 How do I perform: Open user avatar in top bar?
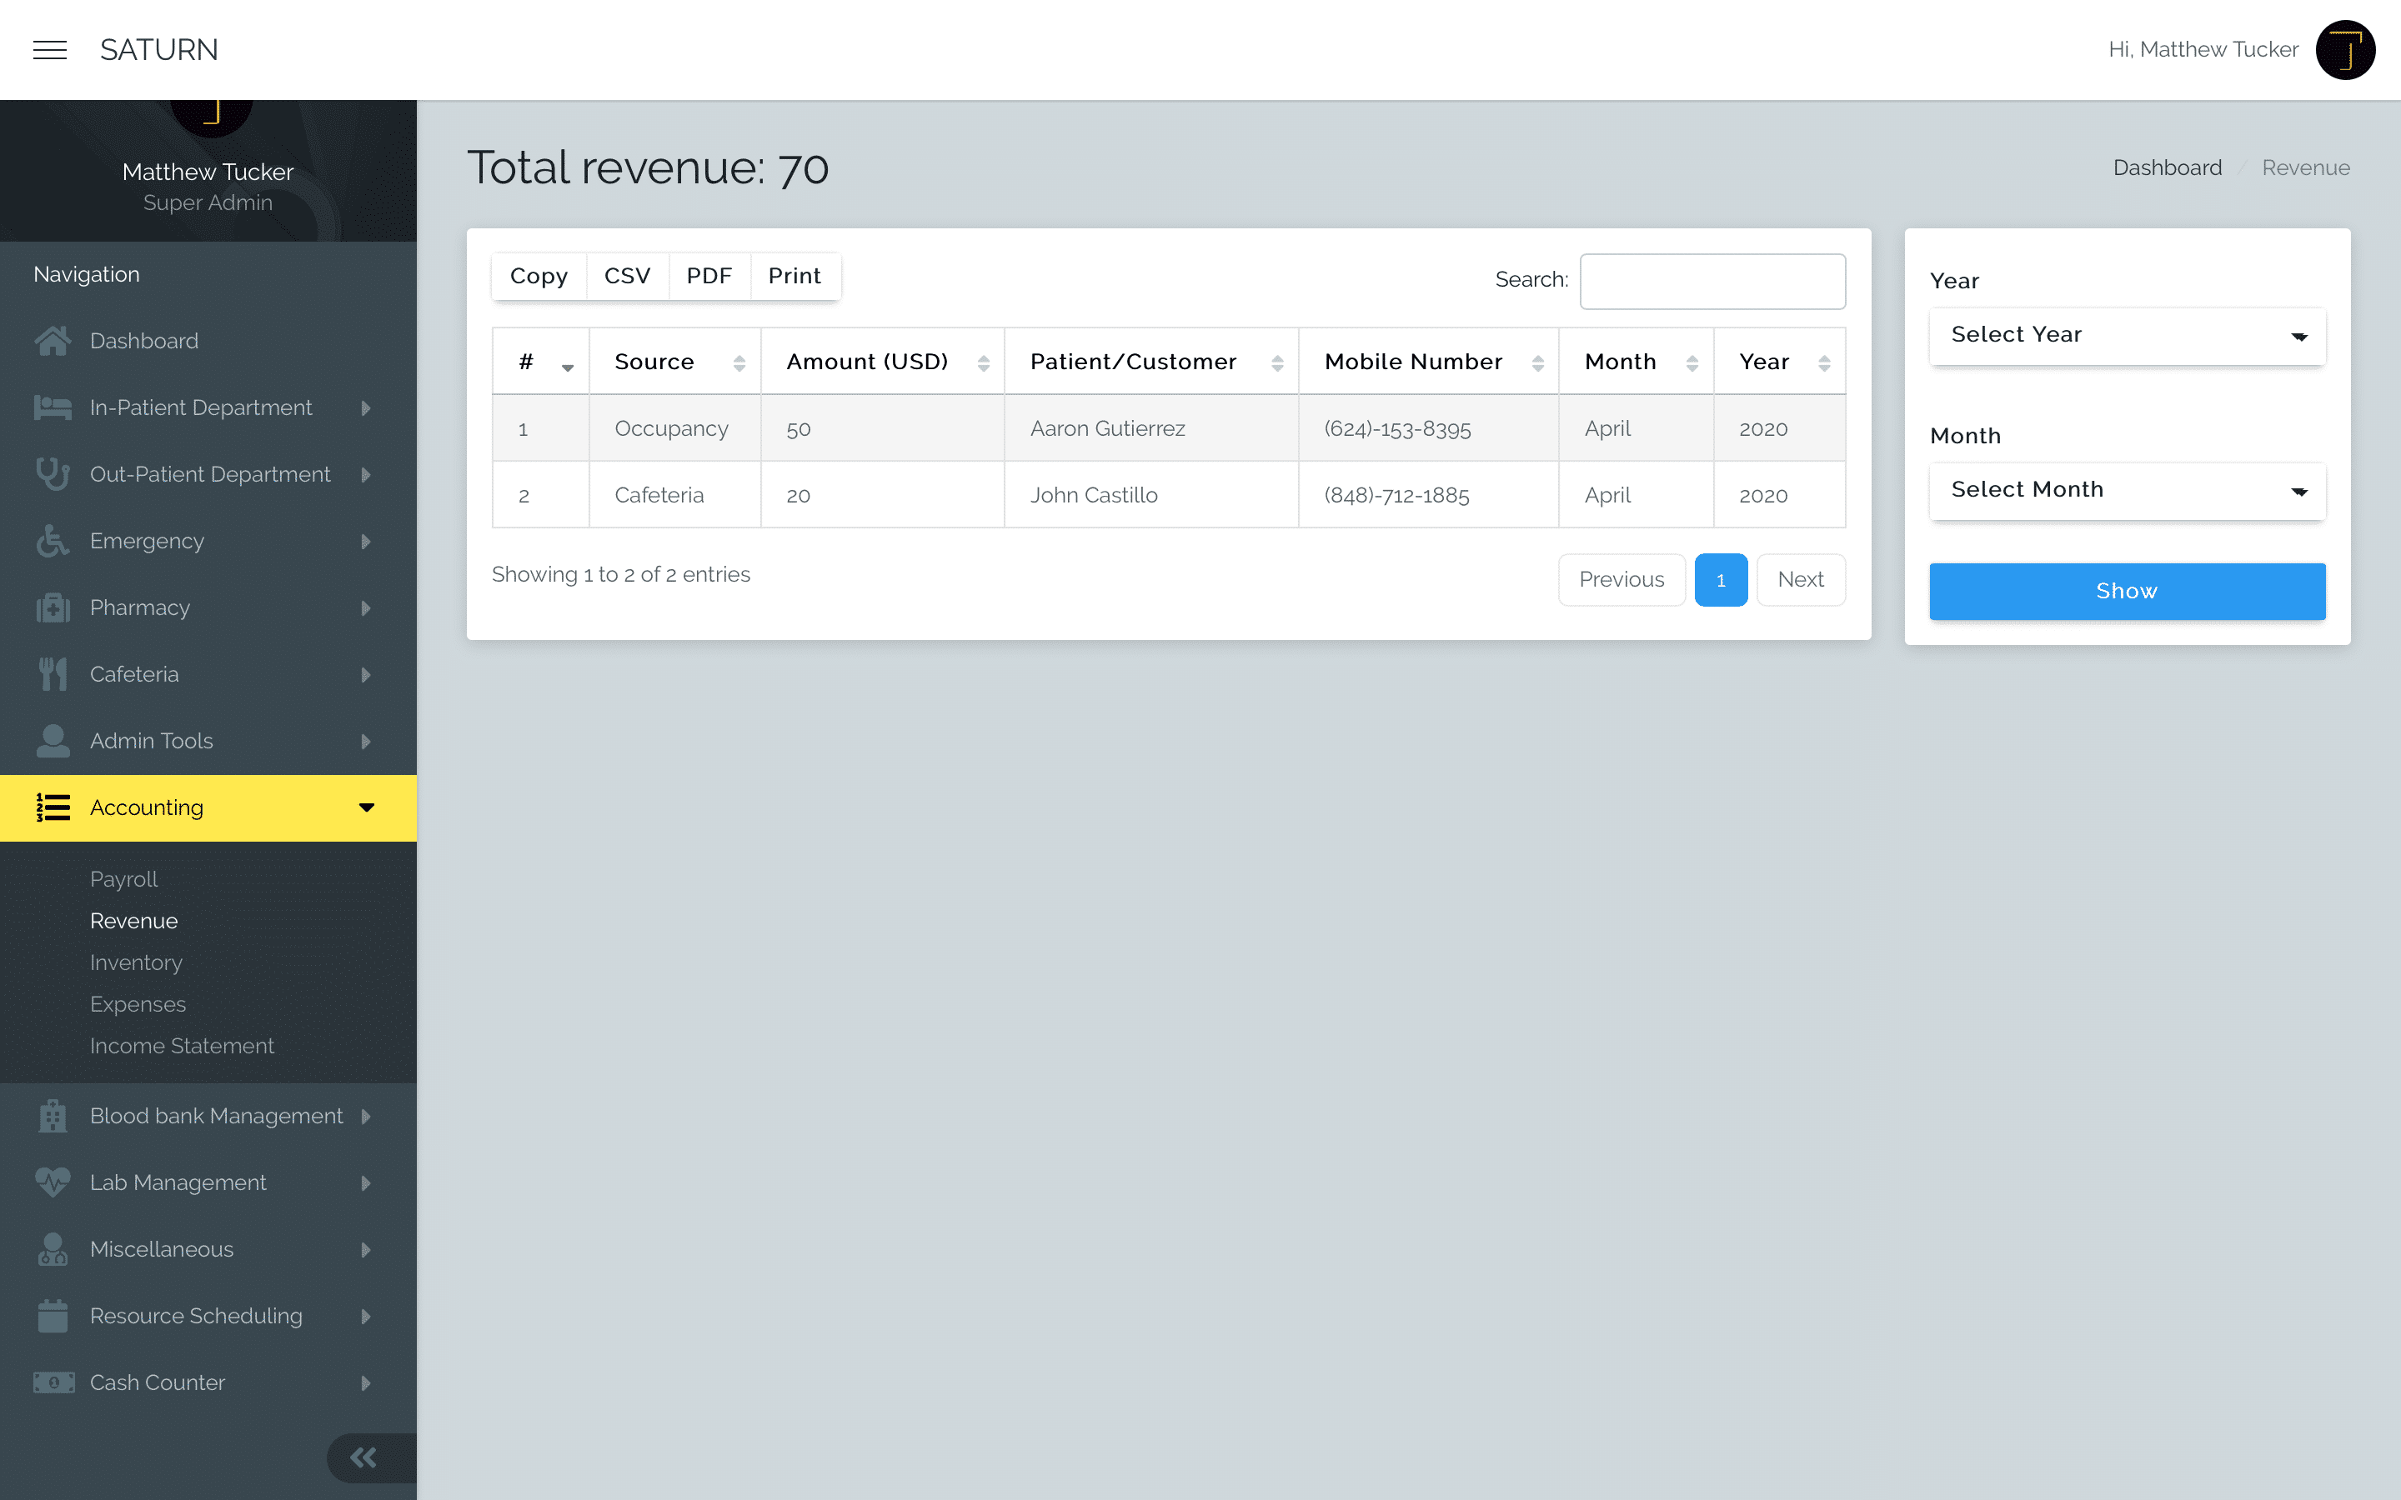(x=2344, y=50)
